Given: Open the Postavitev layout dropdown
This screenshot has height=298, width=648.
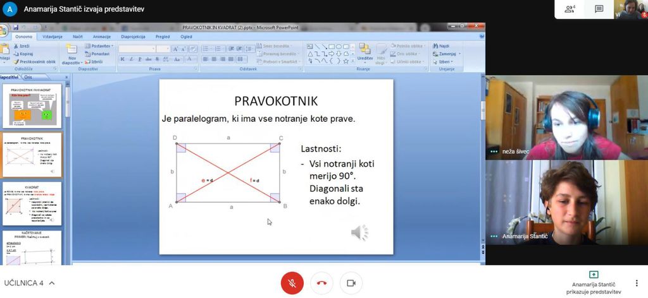Looking at the screenshot, I should coord(101,46).
